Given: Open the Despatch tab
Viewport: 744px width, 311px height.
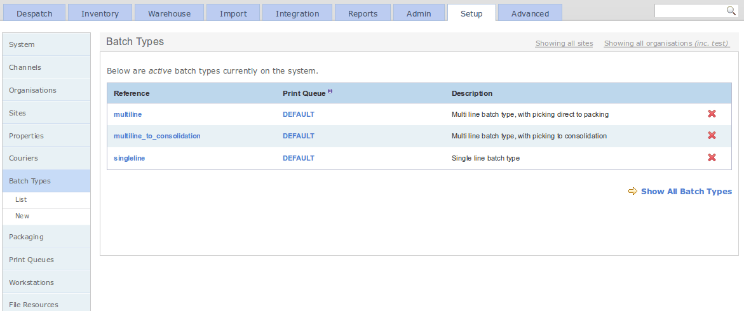Looking at the screenshot, I should (x=34, y=13).
